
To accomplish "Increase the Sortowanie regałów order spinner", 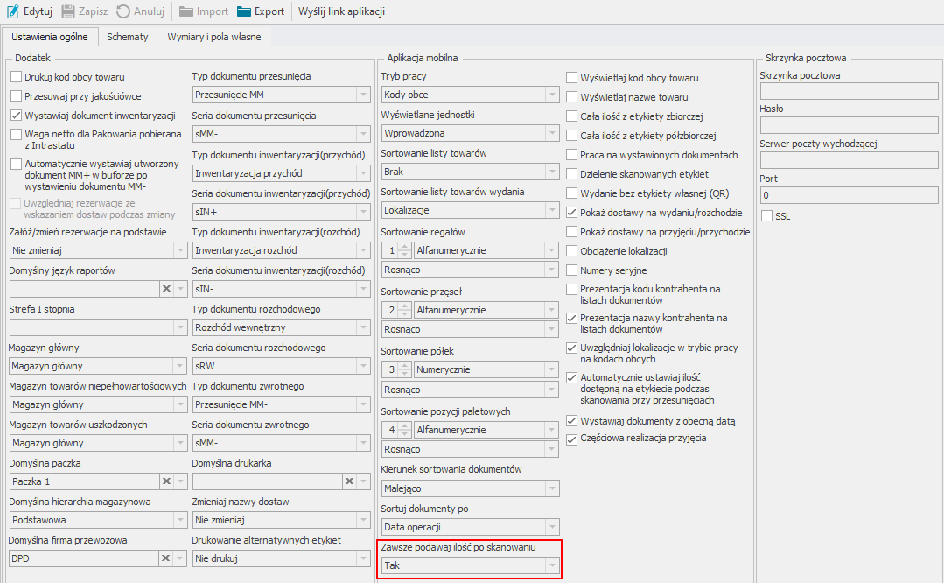I will click(404, 247).
